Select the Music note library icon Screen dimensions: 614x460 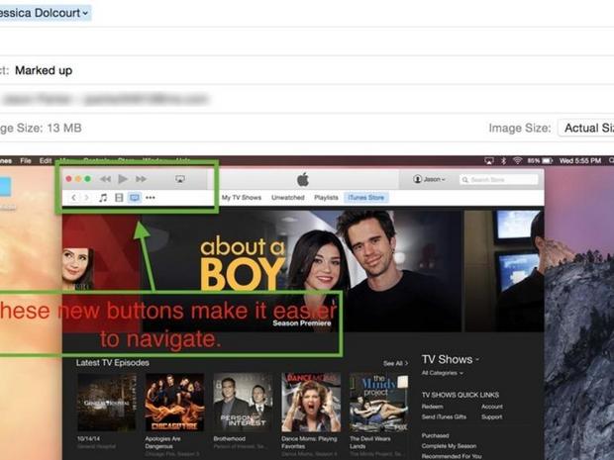(x=103, y=198)
